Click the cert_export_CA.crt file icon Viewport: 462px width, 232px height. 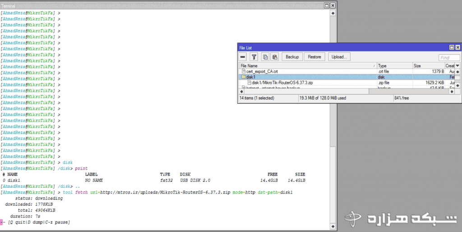point(243,71)
